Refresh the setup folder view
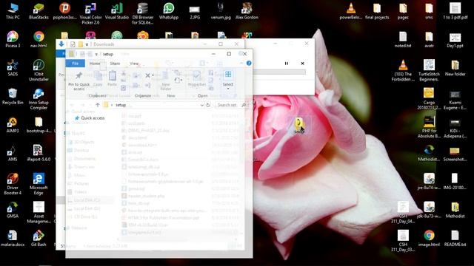Viewport: 474px width, 266px height. coord(208,105)
